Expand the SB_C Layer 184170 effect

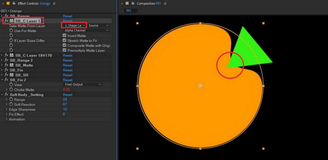[2, 55]
